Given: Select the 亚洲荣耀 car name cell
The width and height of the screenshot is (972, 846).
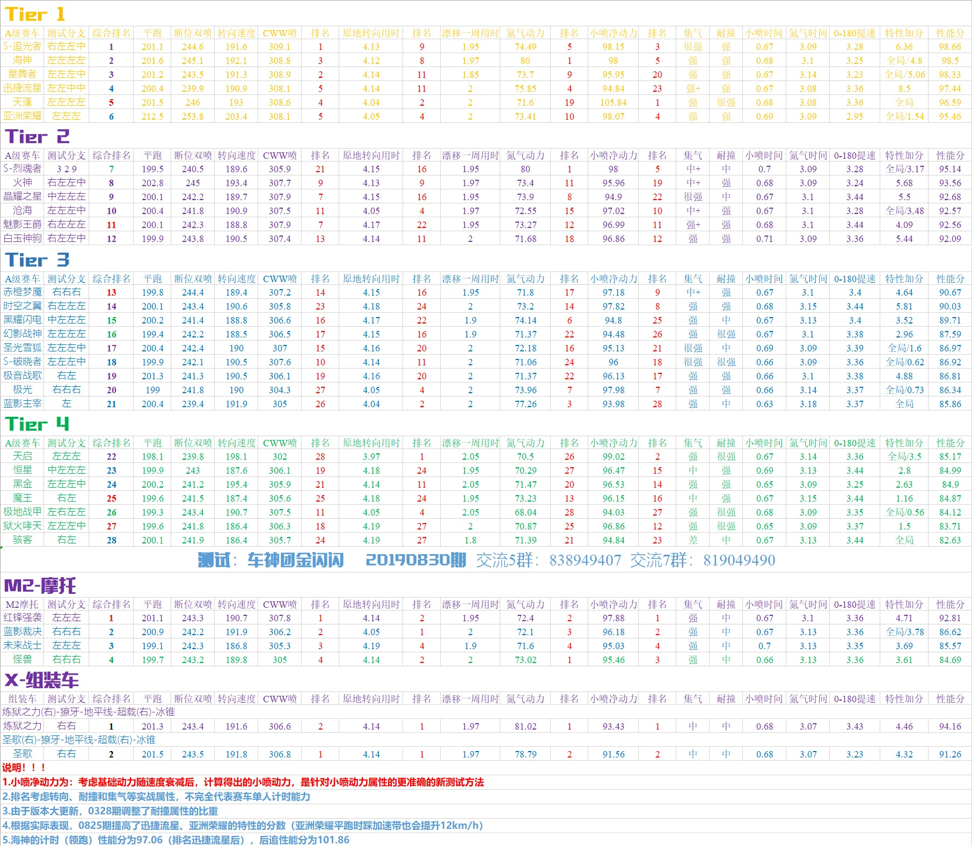Looking at the screenshot, I should [23, 116].
